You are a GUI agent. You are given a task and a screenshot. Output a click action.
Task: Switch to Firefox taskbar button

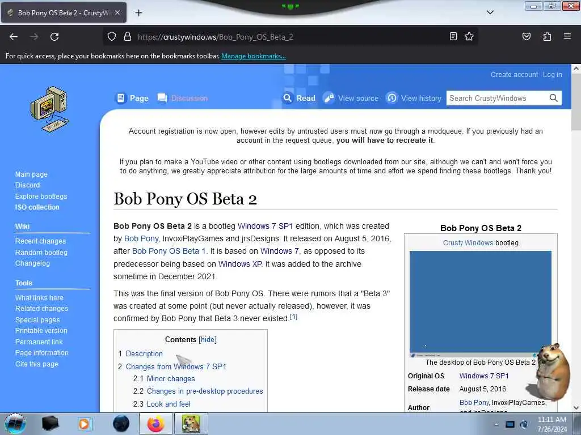(156, 424)
